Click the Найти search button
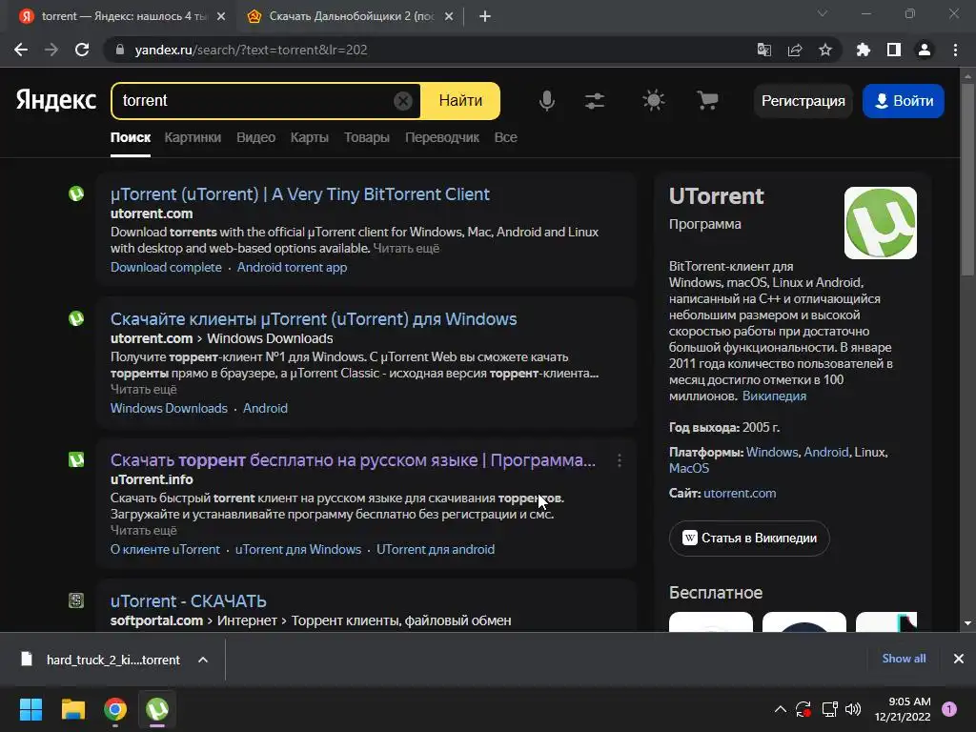 click(x=460, y=100)
